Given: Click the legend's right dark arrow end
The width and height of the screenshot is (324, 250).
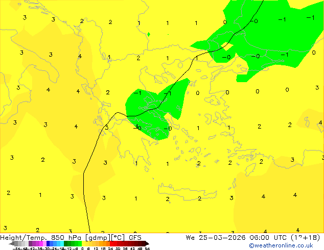Looking at the screenshot, I should tap(147, 244).
